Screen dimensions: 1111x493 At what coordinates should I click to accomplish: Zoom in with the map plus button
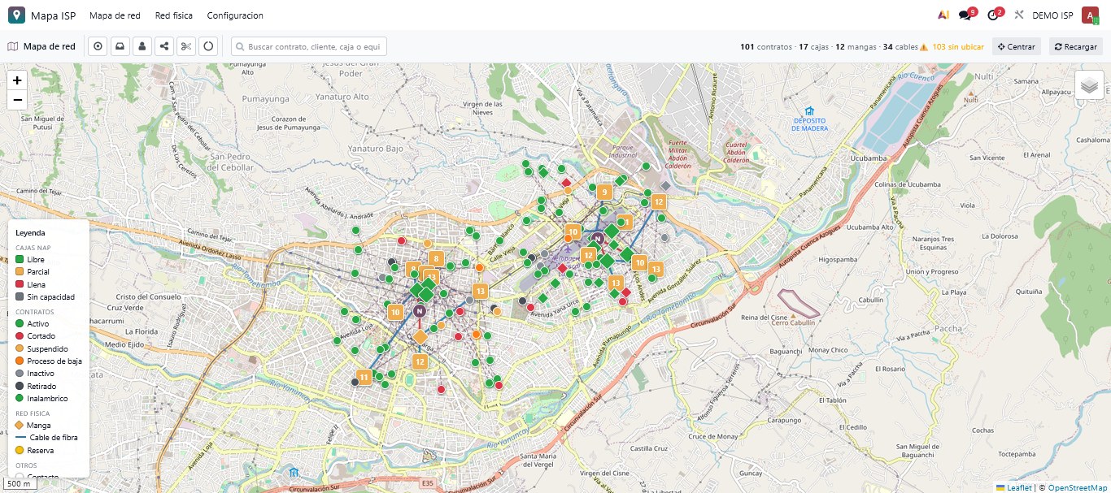point(17,80)
